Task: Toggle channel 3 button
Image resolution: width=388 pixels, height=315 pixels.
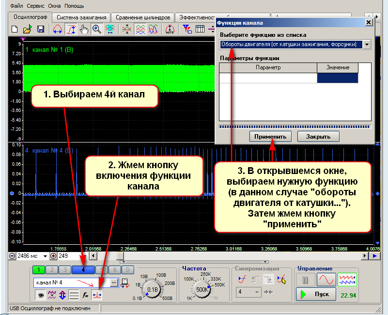Action: (x=65, y=269)
